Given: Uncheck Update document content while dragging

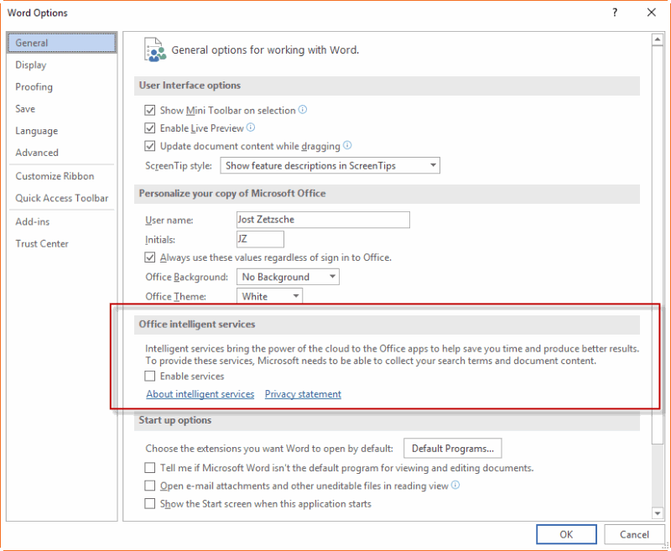Looking at the screenshot, I should pos(150,146).
